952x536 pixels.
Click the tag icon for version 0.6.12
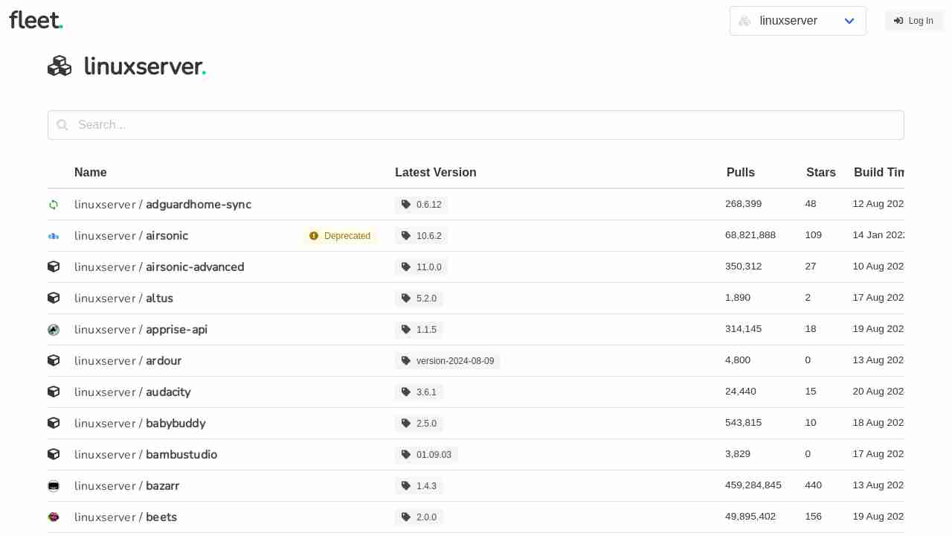coord(406,205)
